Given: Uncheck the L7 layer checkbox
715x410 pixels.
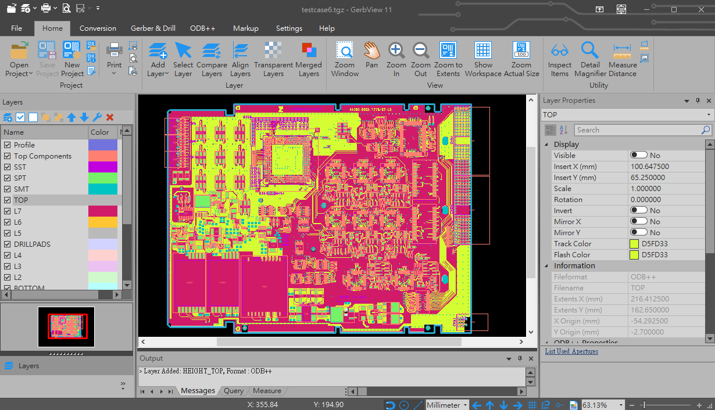Looking at the screenshot, I should click(8, 211).
